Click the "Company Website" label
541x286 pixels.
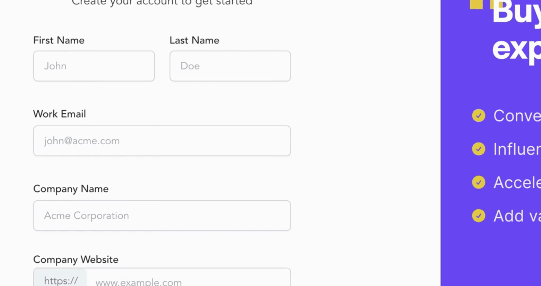pyautogui.click(x=76, y=260)
